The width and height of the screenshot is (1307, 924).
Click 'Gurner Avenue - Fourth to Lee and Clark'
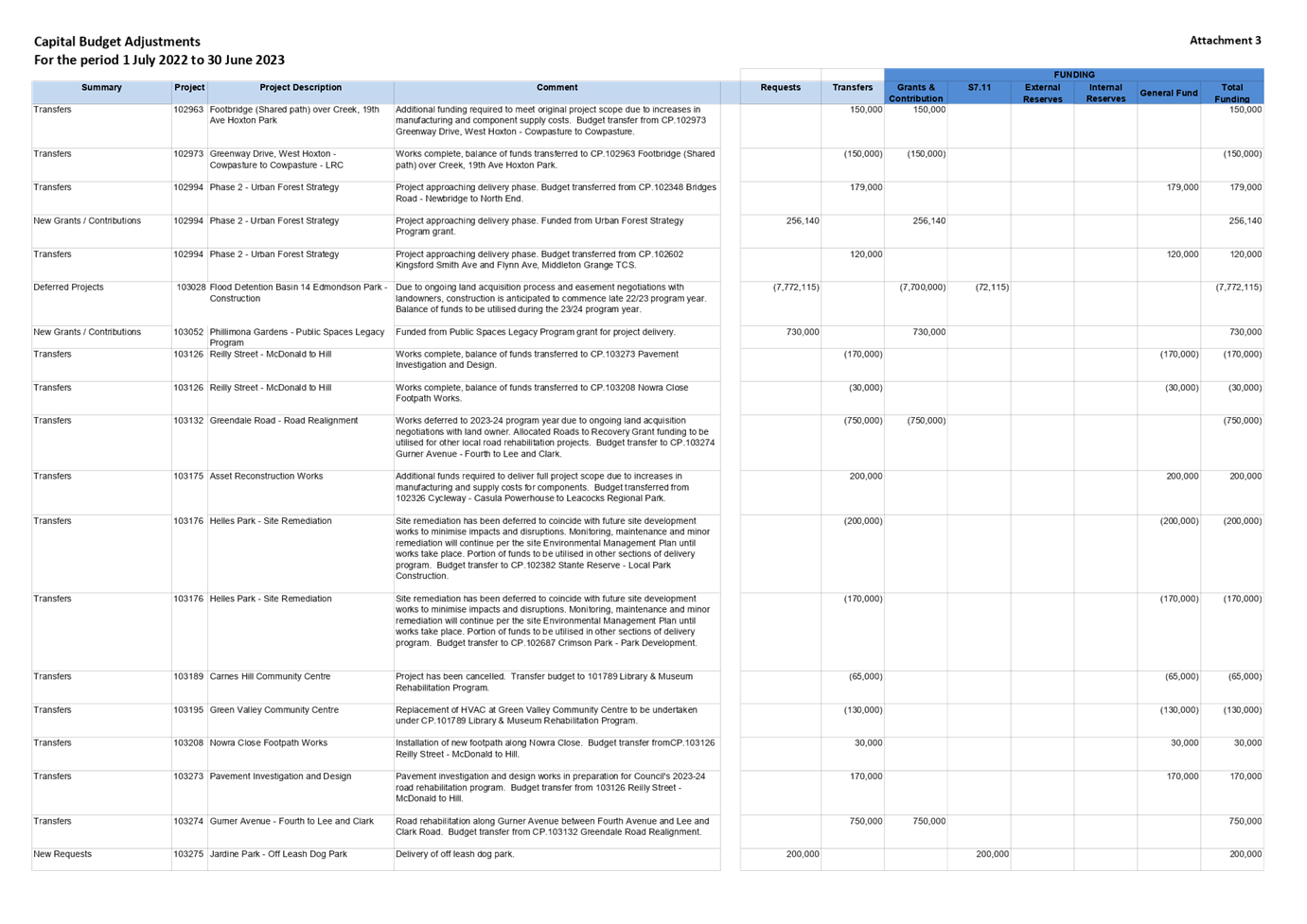(291, 822)
